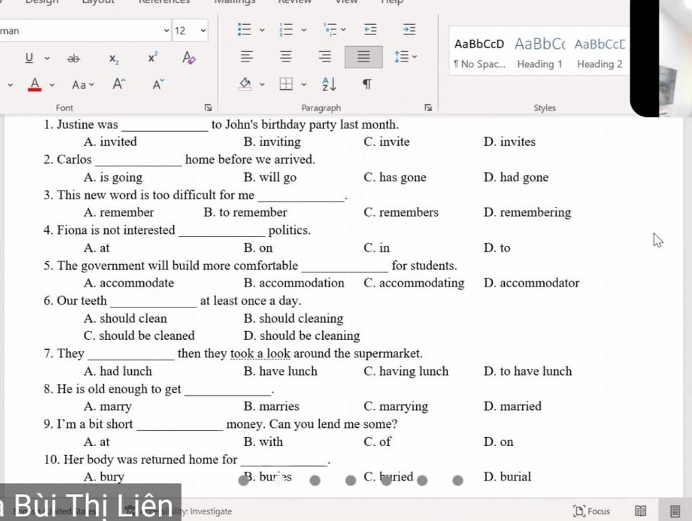The width and height of the screenshot is (692, 521).
Task: Open line and paragraph spacing options
Action: tap(405, 57)
